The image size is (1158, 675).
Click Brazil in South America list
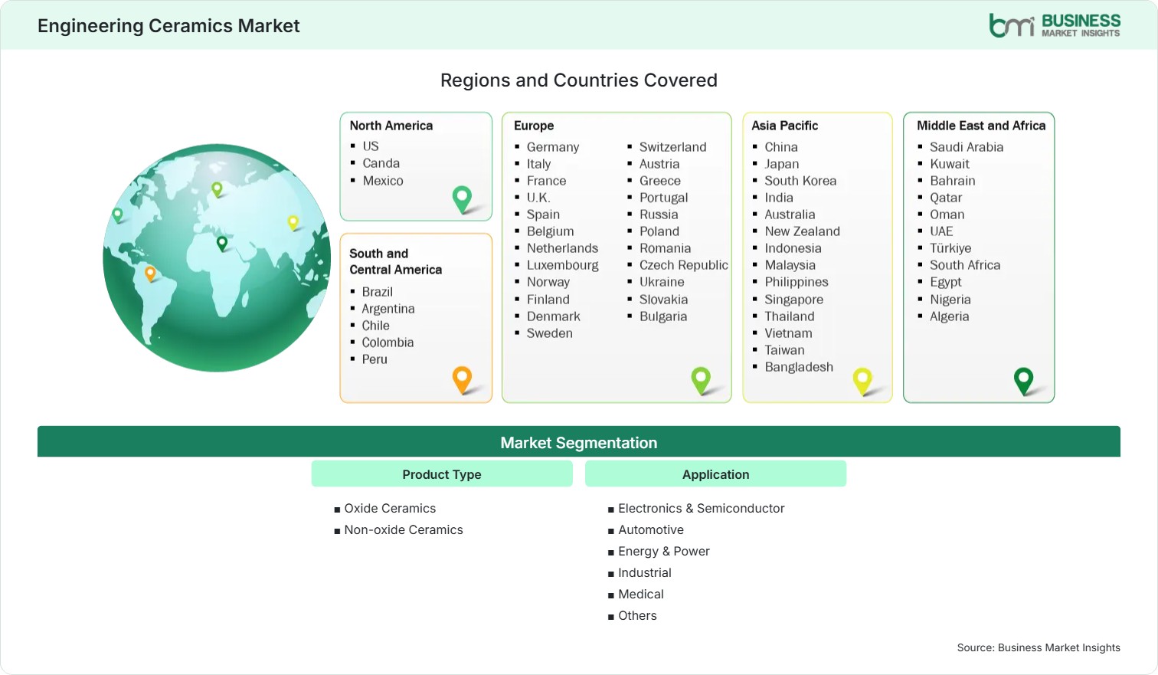pos(378,292)
